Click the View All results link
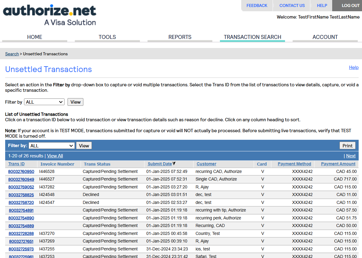This screenshot has width=362, height=258. point(55,156)
